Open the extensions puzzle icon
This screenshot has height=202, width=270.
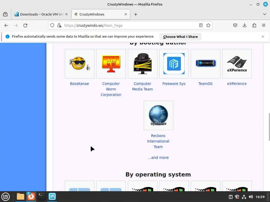(254, 26)
